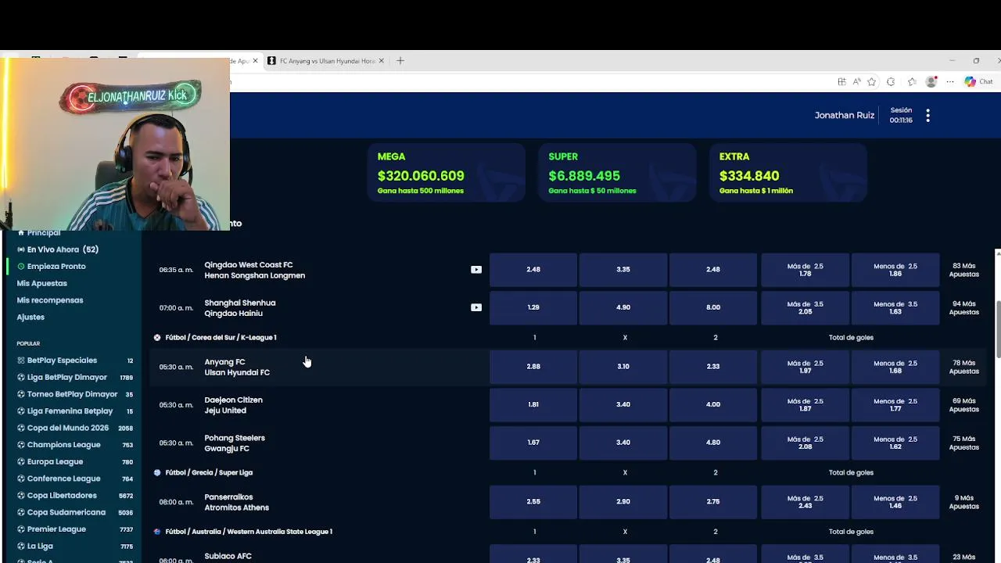The width and height of the screenshot is (1001, 563).
Task: Click the soccer ball icon beside Copa Libertadores
Action: click(21, 496)
